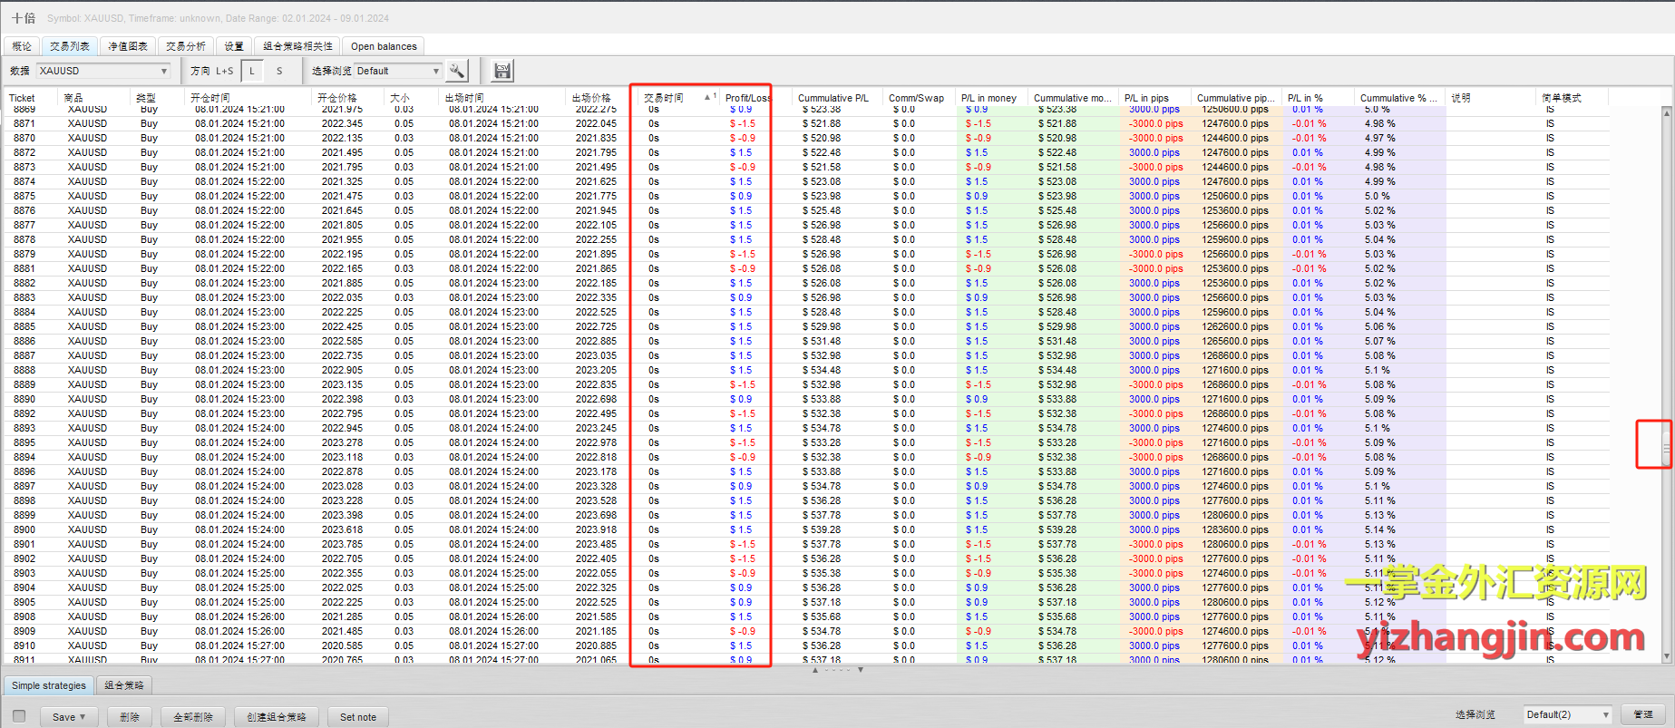The width and height of the screenshot is (1675, 728).
Task: Tick the checkbox beside the Save button
Action: coord(19,716)
